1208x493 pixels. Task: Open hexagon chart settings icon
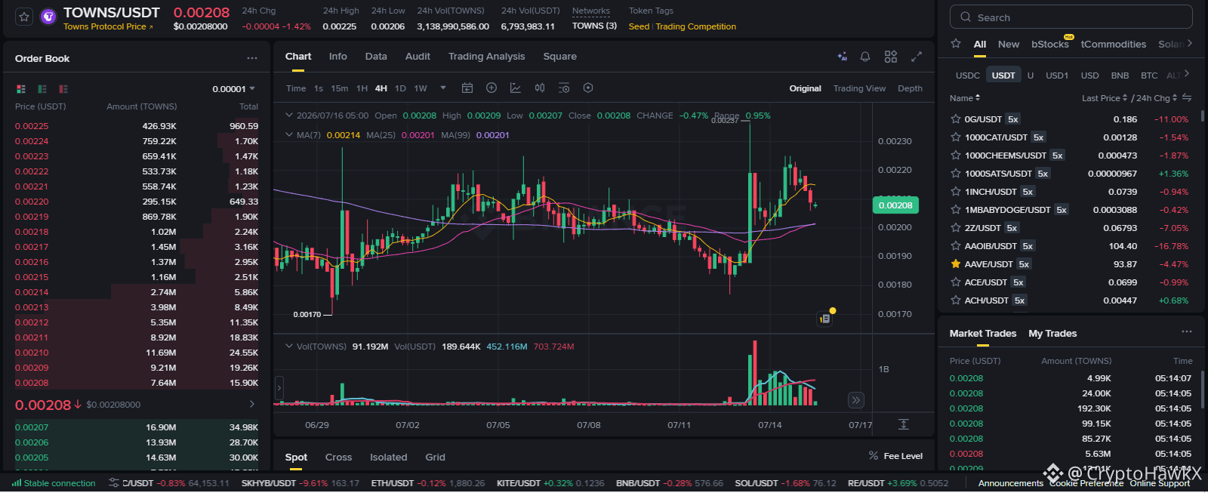pos(588,88)
